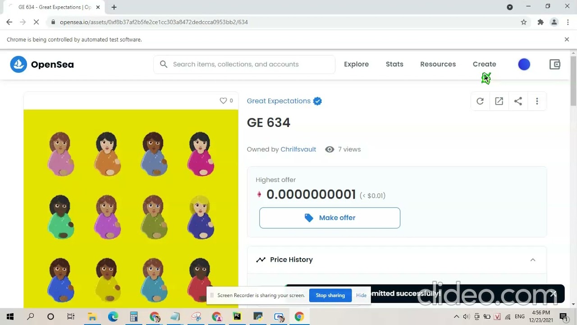
Task: Click the tag icon on Make offer
Action: point(309,218)
